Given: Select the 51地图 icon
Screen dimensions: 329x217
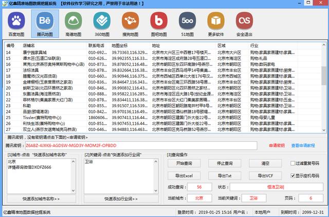Looking at the screenshot, I should 187,22.
